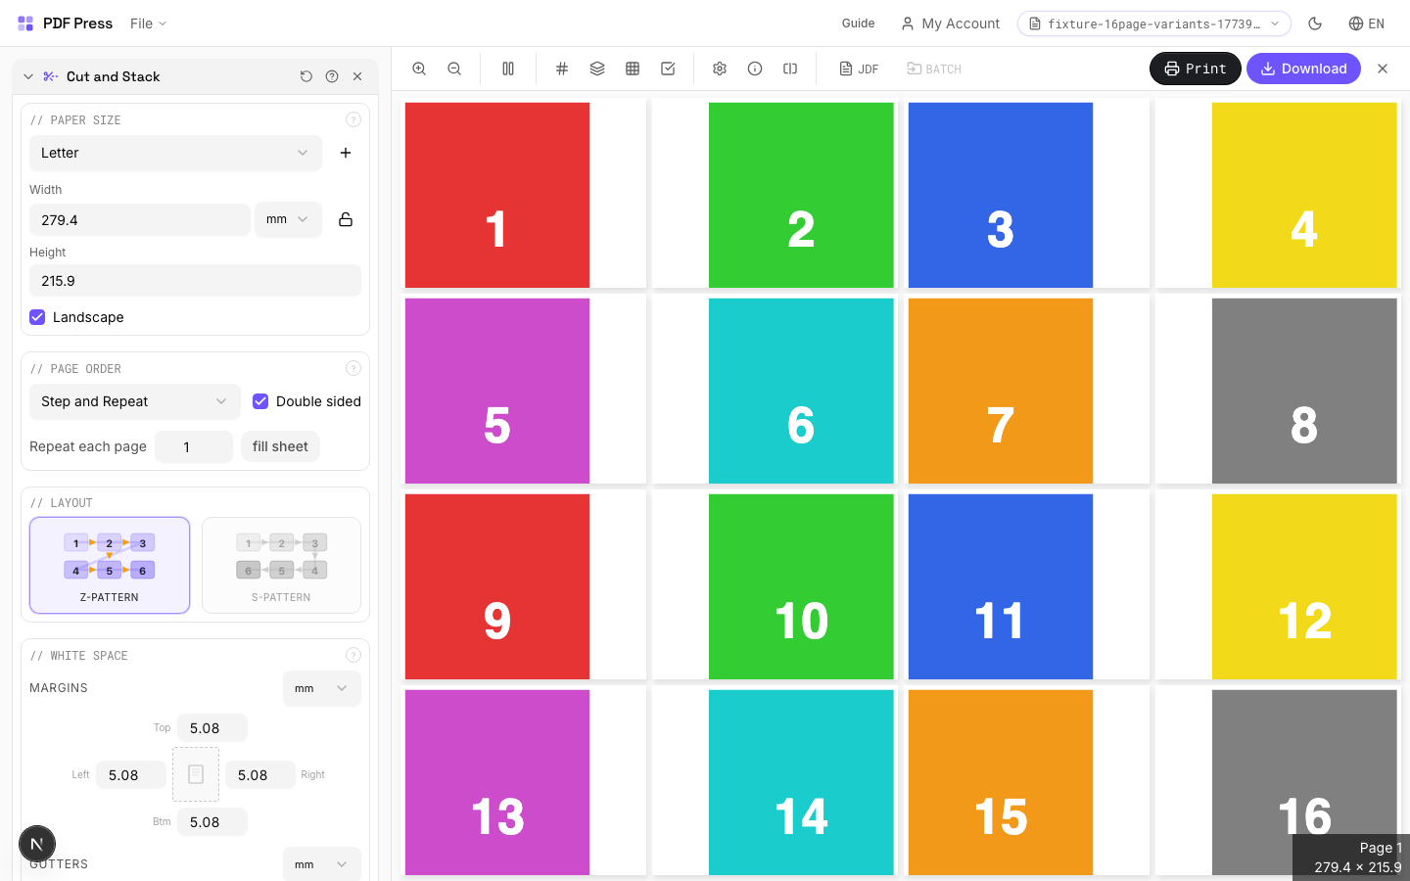Open the File menu
The height and width of the screenshot is (881, 1410).
tap(148, 23)
